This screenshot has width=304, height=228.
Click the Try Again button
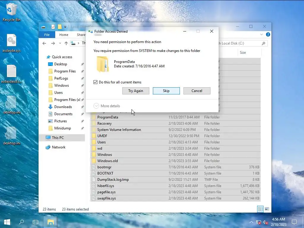(136, 91)
